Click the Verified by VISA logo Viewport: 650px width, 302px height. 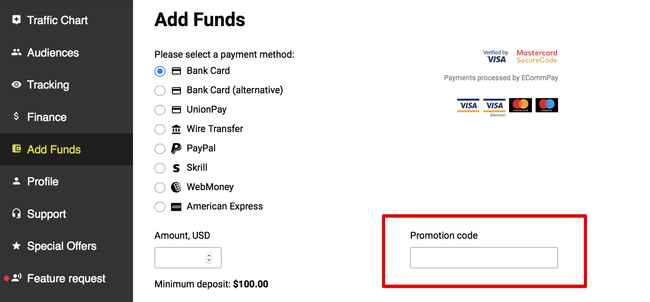(x=495, y=56)
